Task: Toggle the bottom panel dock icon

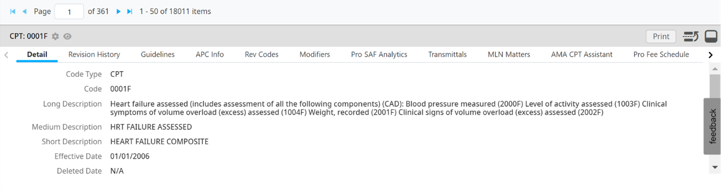Action: click(x=711, y=37)
